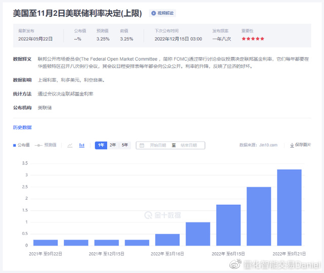Click the five-star importance rating
The height and width of the screenshot is (273, 324).
253,39
